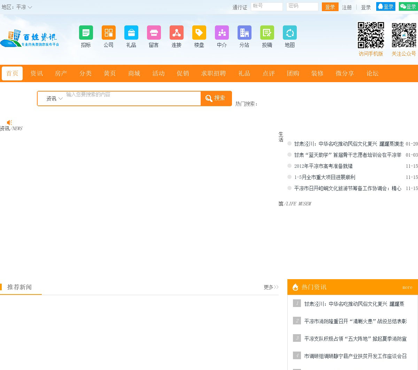
Task: Log in with the WeChat button
Action: tap(408, 7)
